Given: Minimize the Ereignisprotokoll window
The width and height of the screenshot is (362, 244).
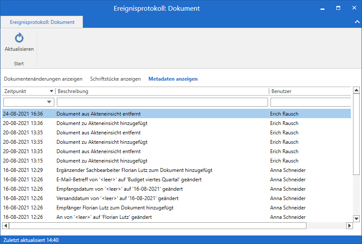Looking at the screenshot, I should tap(323, 8).
